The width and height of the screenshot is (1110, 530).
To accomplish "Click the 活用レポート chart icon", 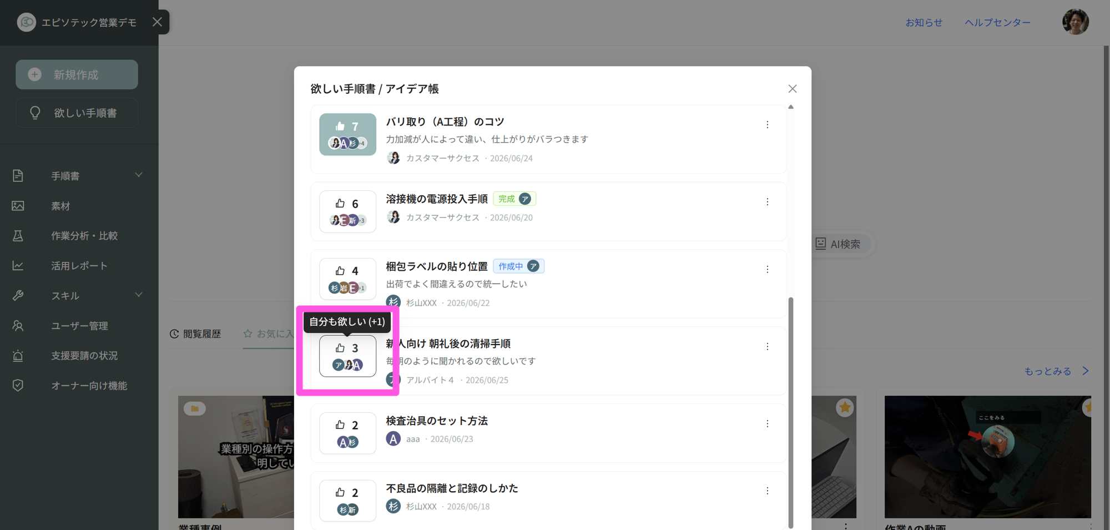I will (18, 266).
